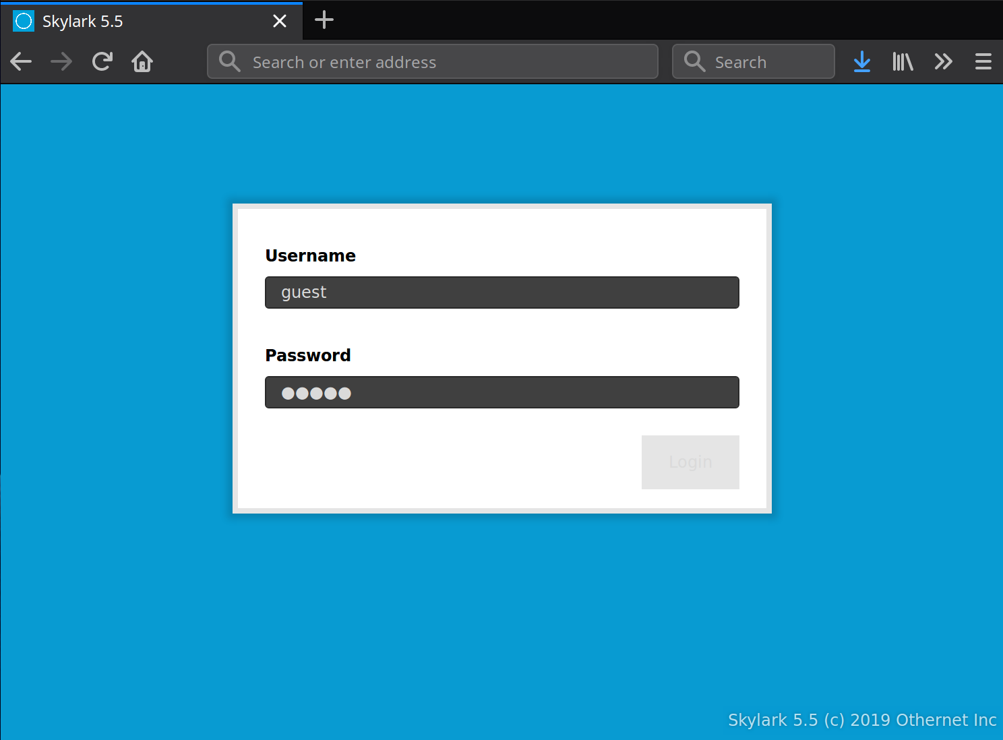
Task: Click the Username label
Action: point(310,256)
